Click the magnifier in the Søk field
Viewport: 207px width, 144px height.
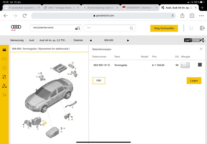131,28
